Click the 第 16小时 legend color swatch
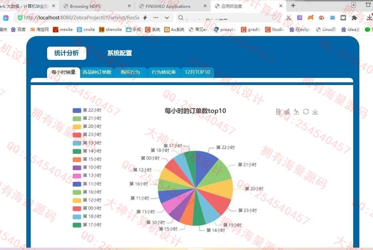 pos(77,192)
